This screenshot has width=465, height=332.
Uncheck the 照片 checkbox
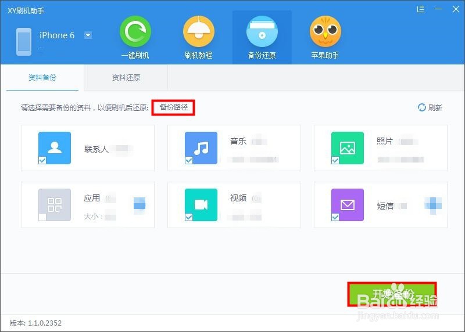(x=335, y=160)
